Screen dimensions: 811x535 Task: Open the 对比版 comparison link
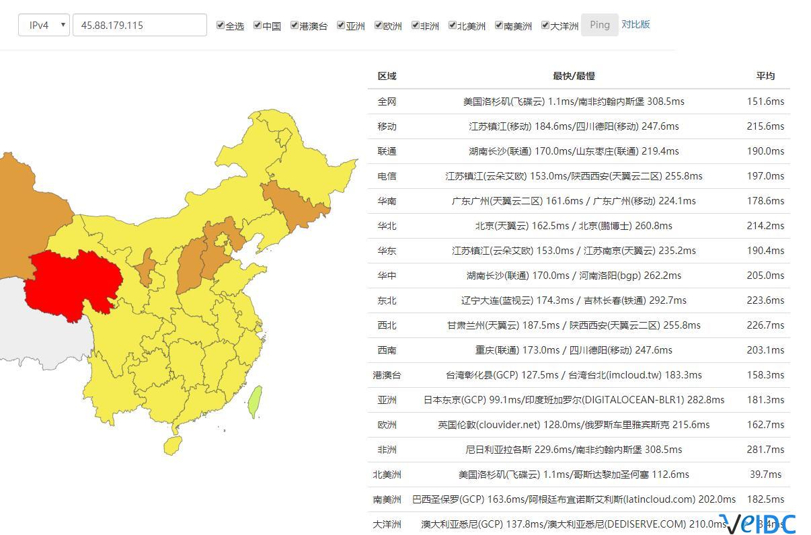point(635,24)
